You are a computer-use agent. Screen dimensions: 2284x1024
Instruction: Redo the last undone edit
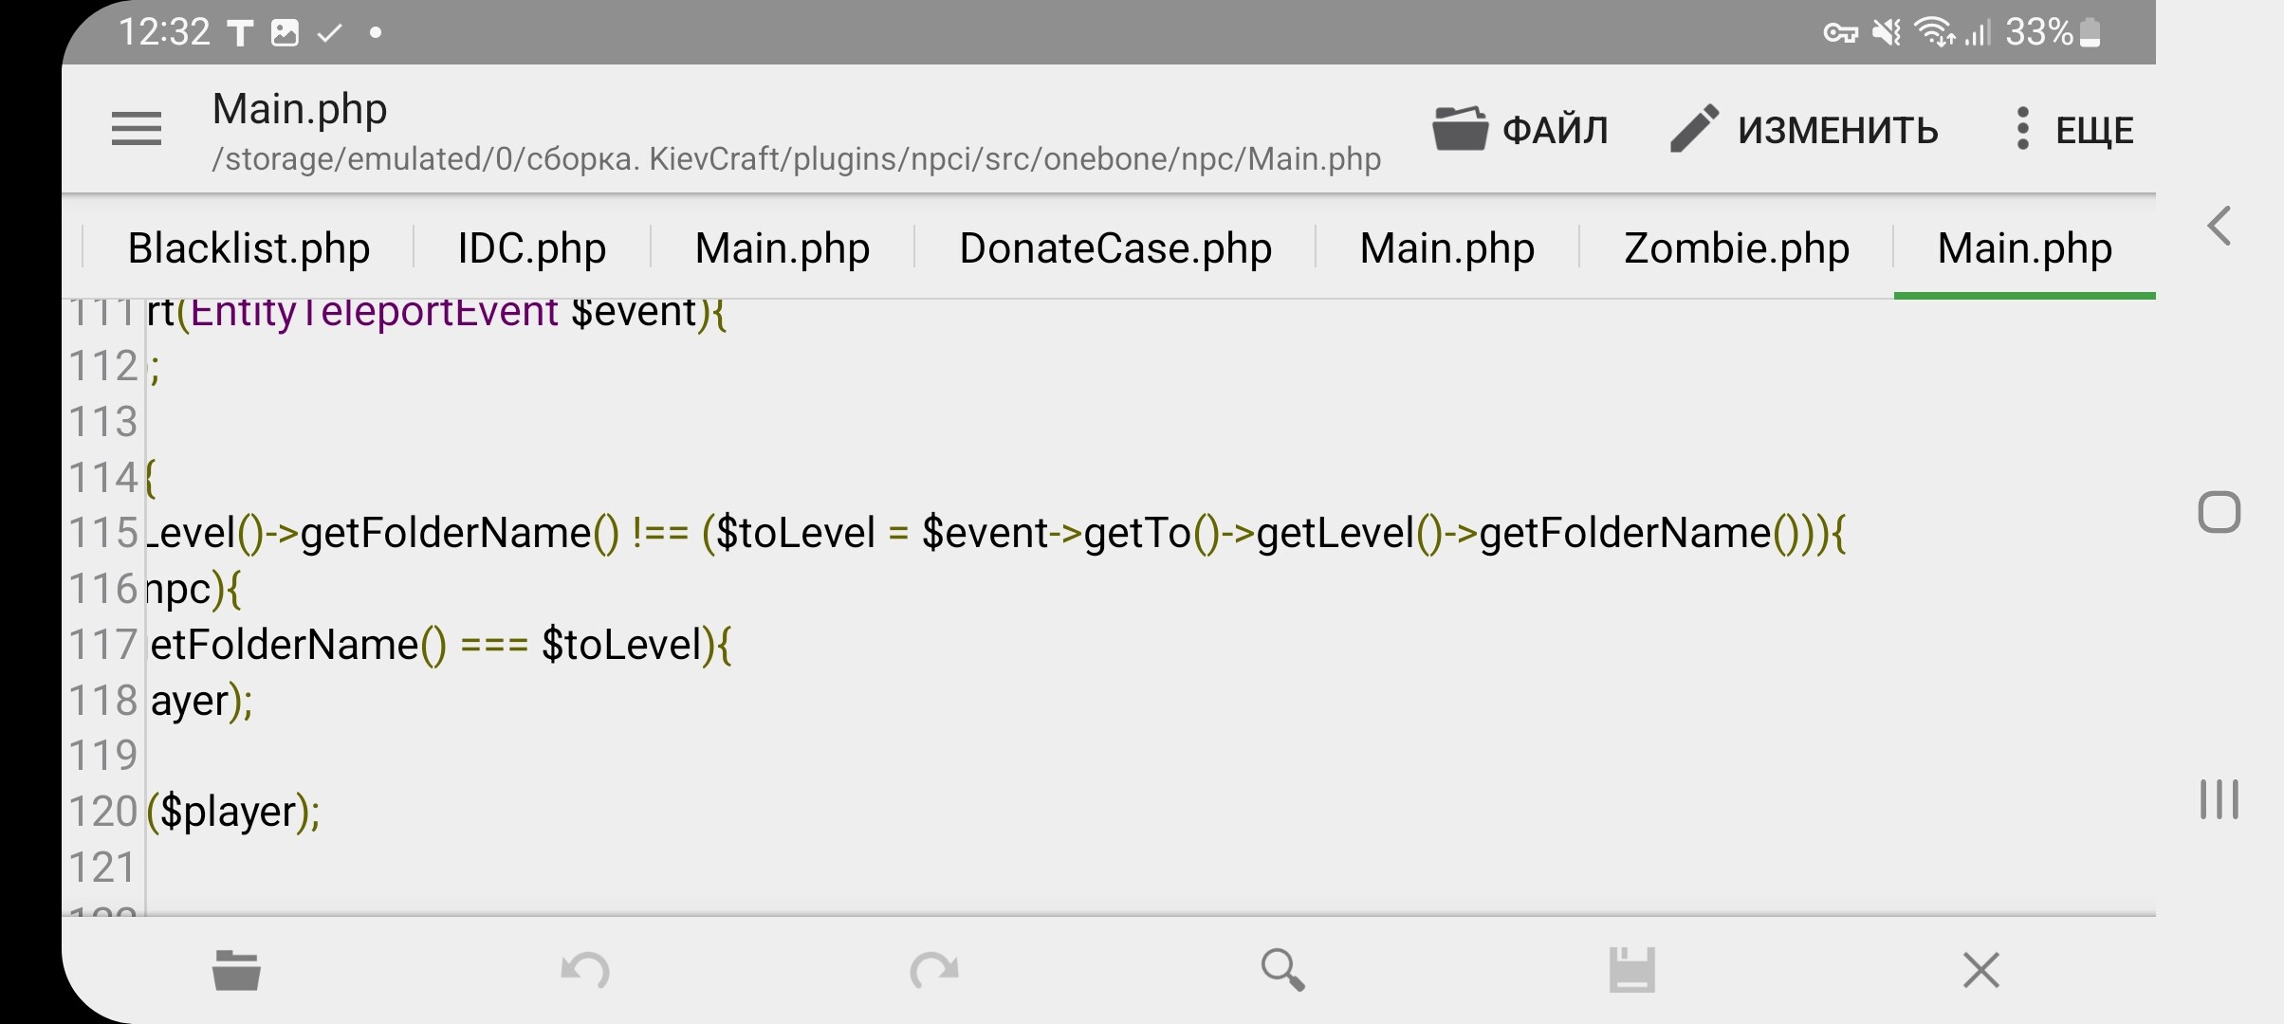934,970
